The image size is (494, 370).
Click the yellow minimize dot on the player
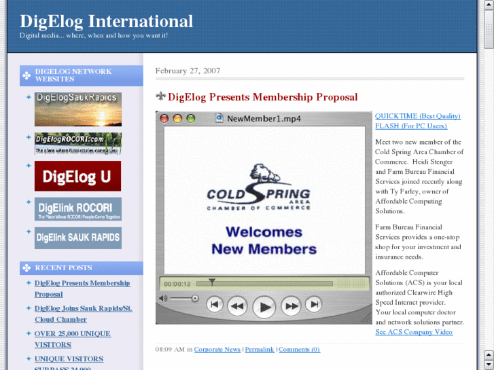click(177, 118)
